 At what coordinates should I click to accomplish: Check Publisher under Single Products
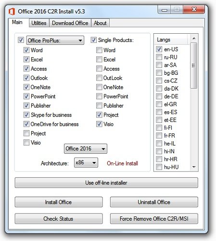point(99,106)
